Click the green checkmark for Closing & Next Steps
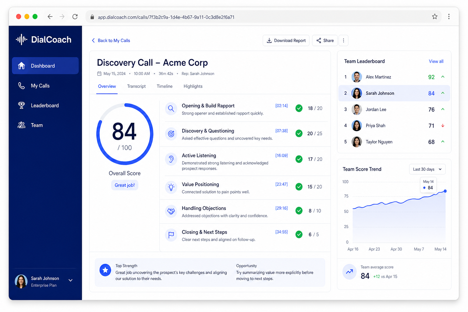Image resolution: width=468 pixels, height=312 pixels. pyautogui.click(x=299, y=234)
